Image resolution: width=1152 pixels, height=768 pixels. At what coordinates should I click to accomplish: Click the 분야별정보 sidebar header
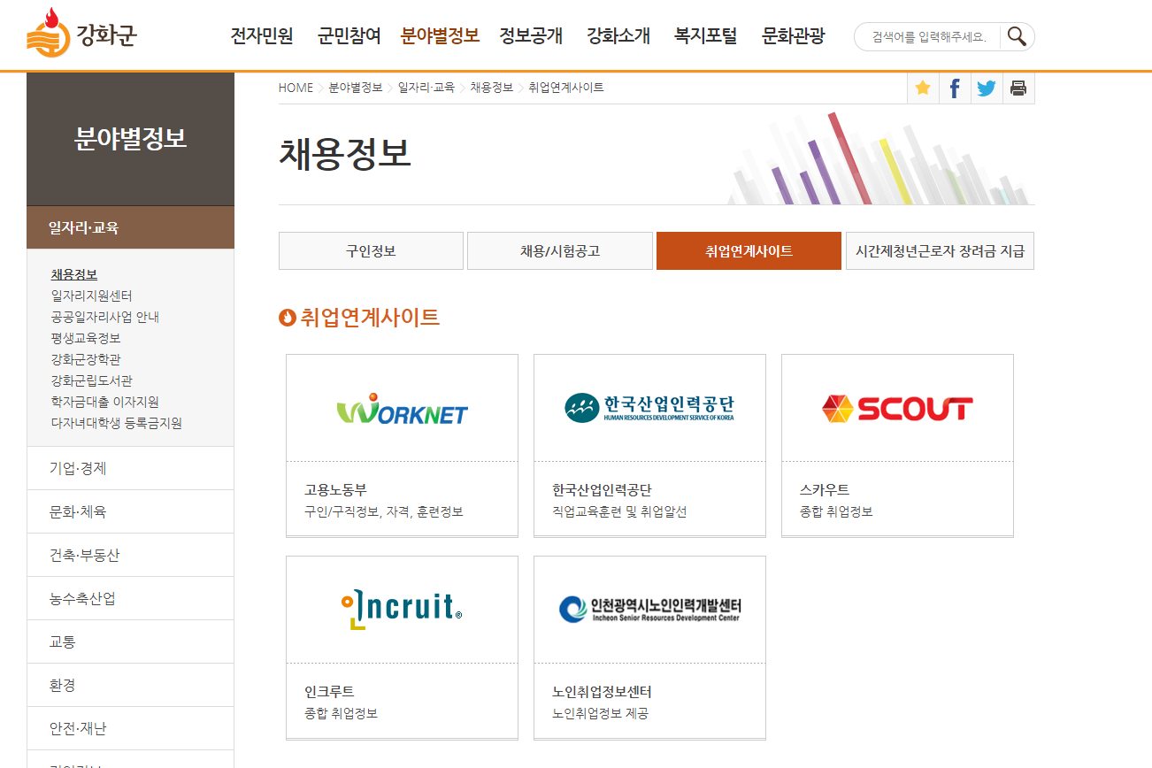pos(130,139)
